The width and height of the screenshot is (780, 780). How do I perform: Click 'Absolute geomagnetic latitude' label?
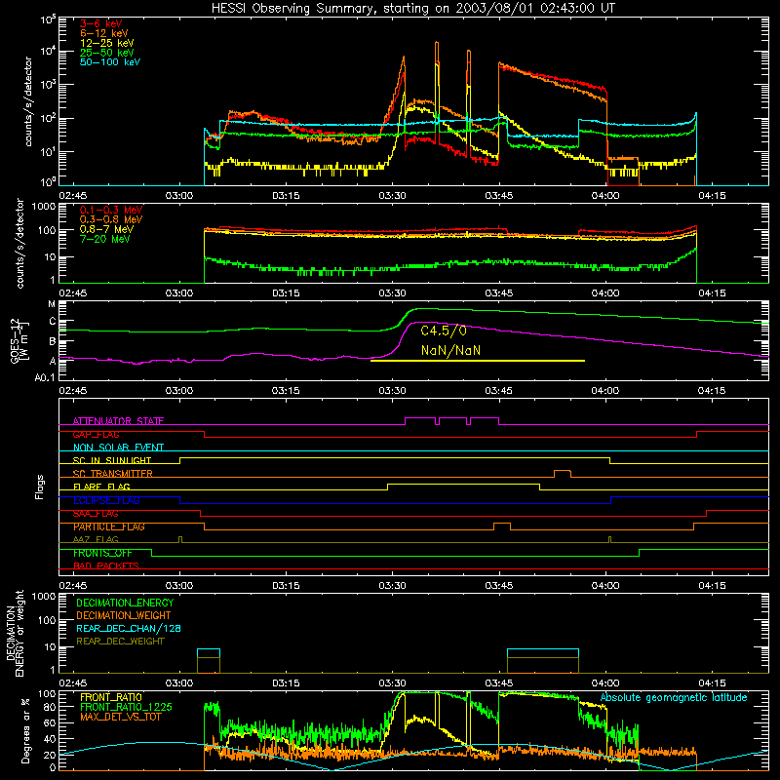674,697
